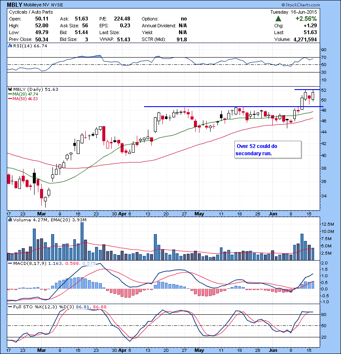Click the RSI 70 axis level label
The image size is (341, 354).
coord(324,57)
